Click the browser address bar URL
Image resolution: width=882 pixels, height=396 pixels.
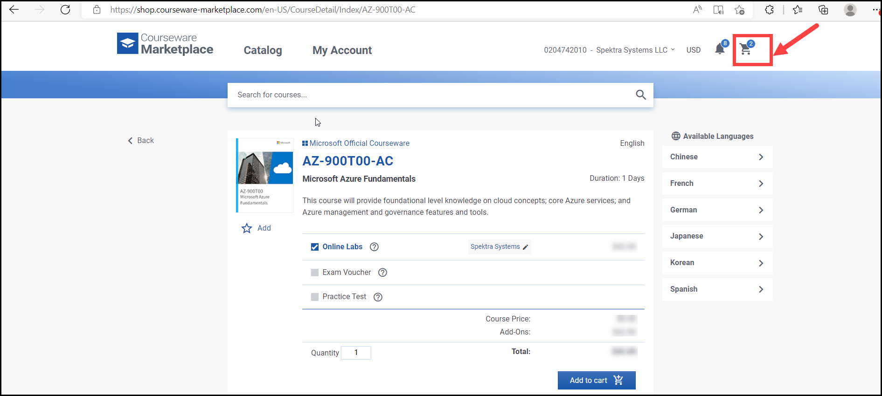263,10
